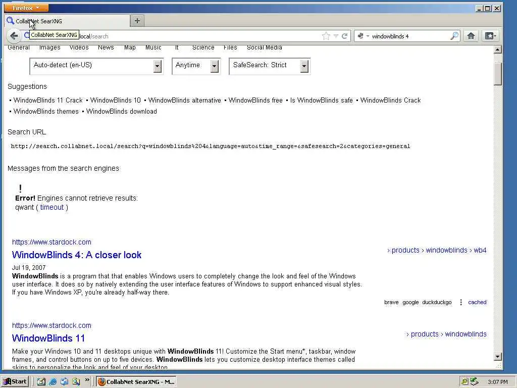
Task: Bookmark this page with the star icon
Action: point(326,36)
